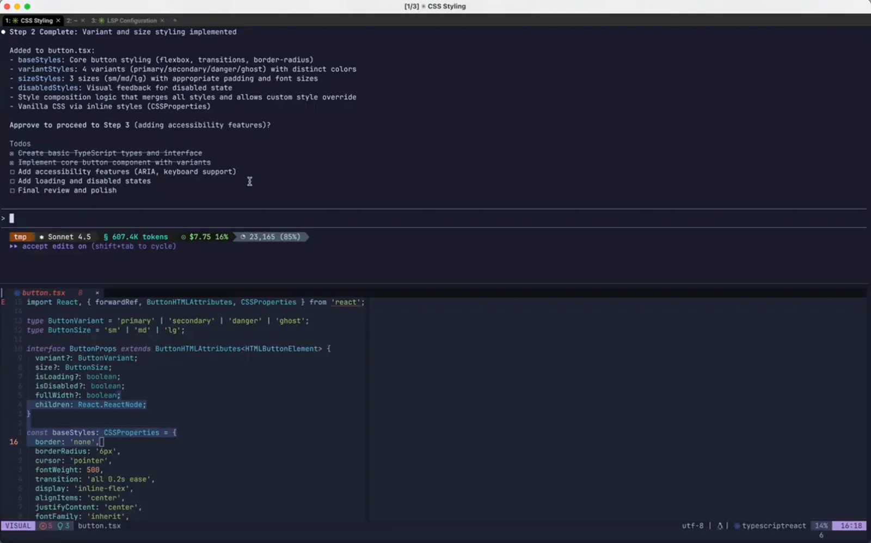Click the 'Approve to proceed to Step 3' line

[x=140, y=125]
